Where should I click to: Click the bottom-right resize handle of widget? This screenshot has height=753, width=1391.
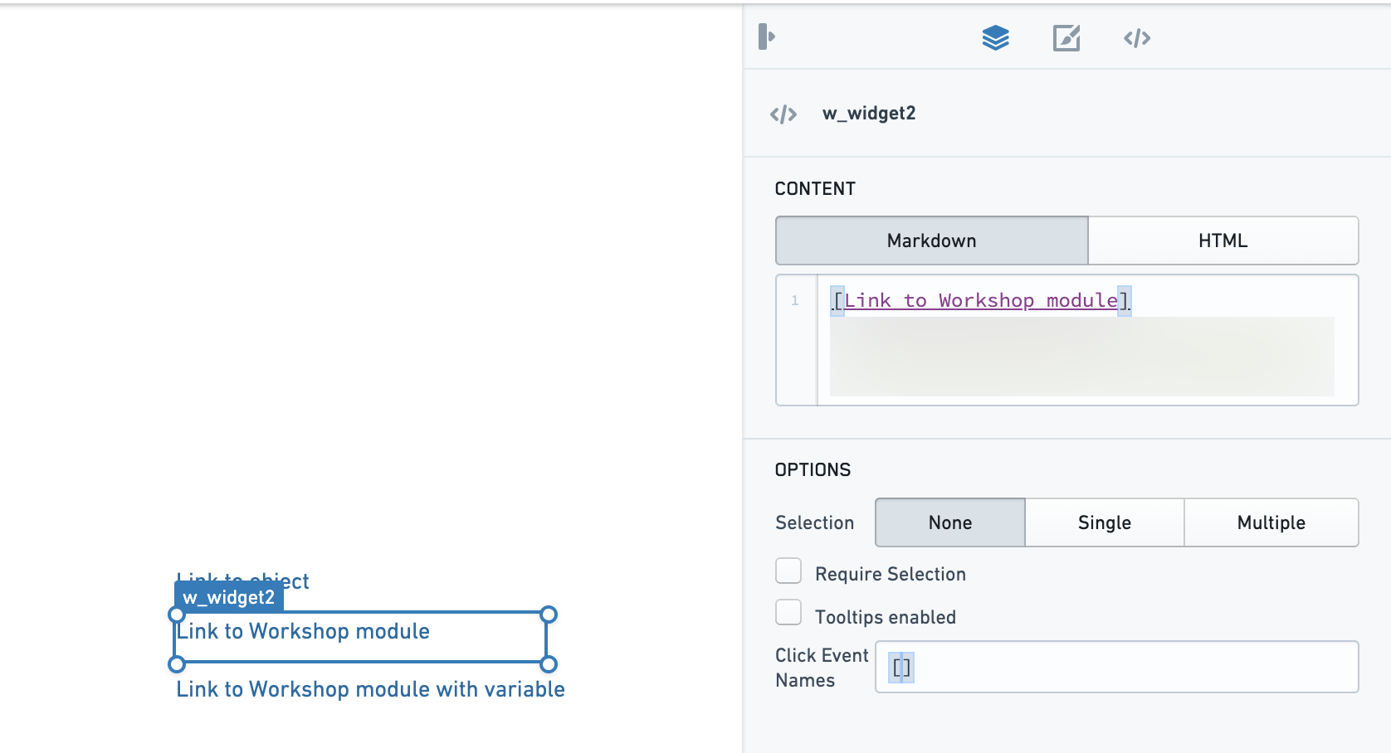[549, 664]
